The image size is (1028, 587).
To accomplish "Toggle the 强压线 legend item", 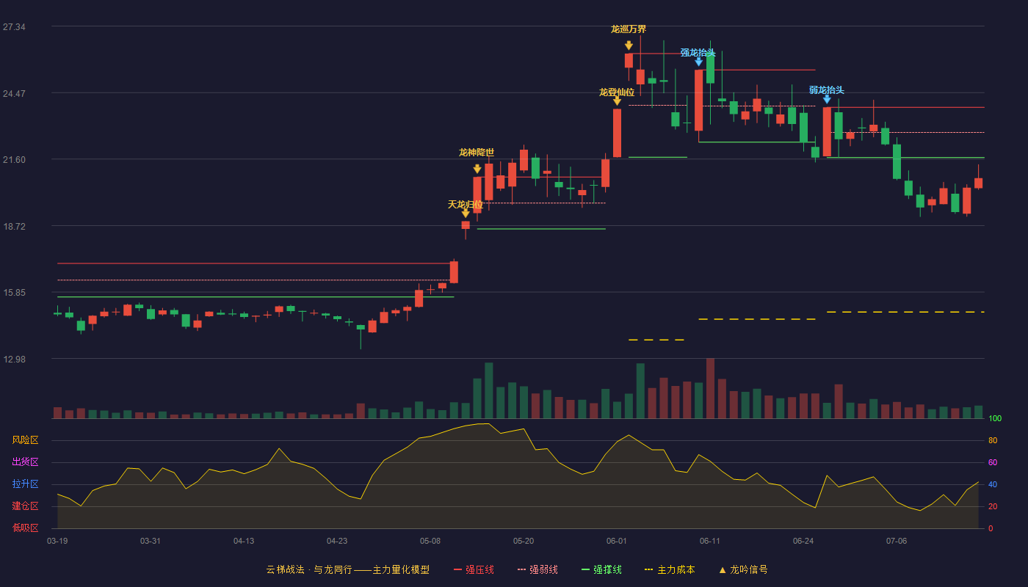I will [474, 569].
